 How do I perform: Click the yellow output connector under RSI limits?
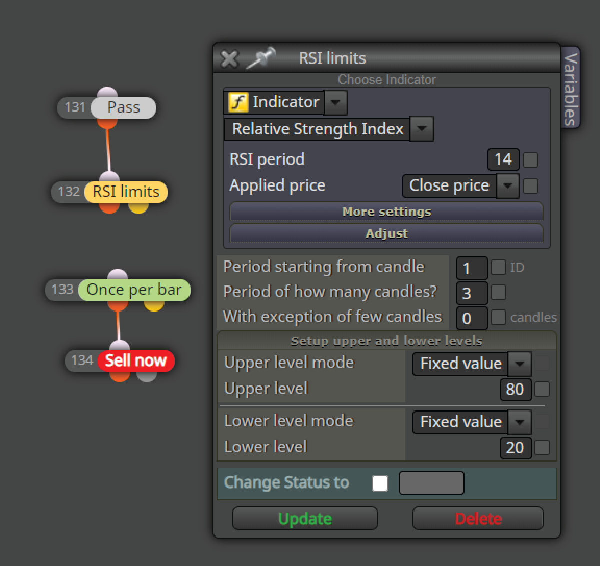coord(138,207)
